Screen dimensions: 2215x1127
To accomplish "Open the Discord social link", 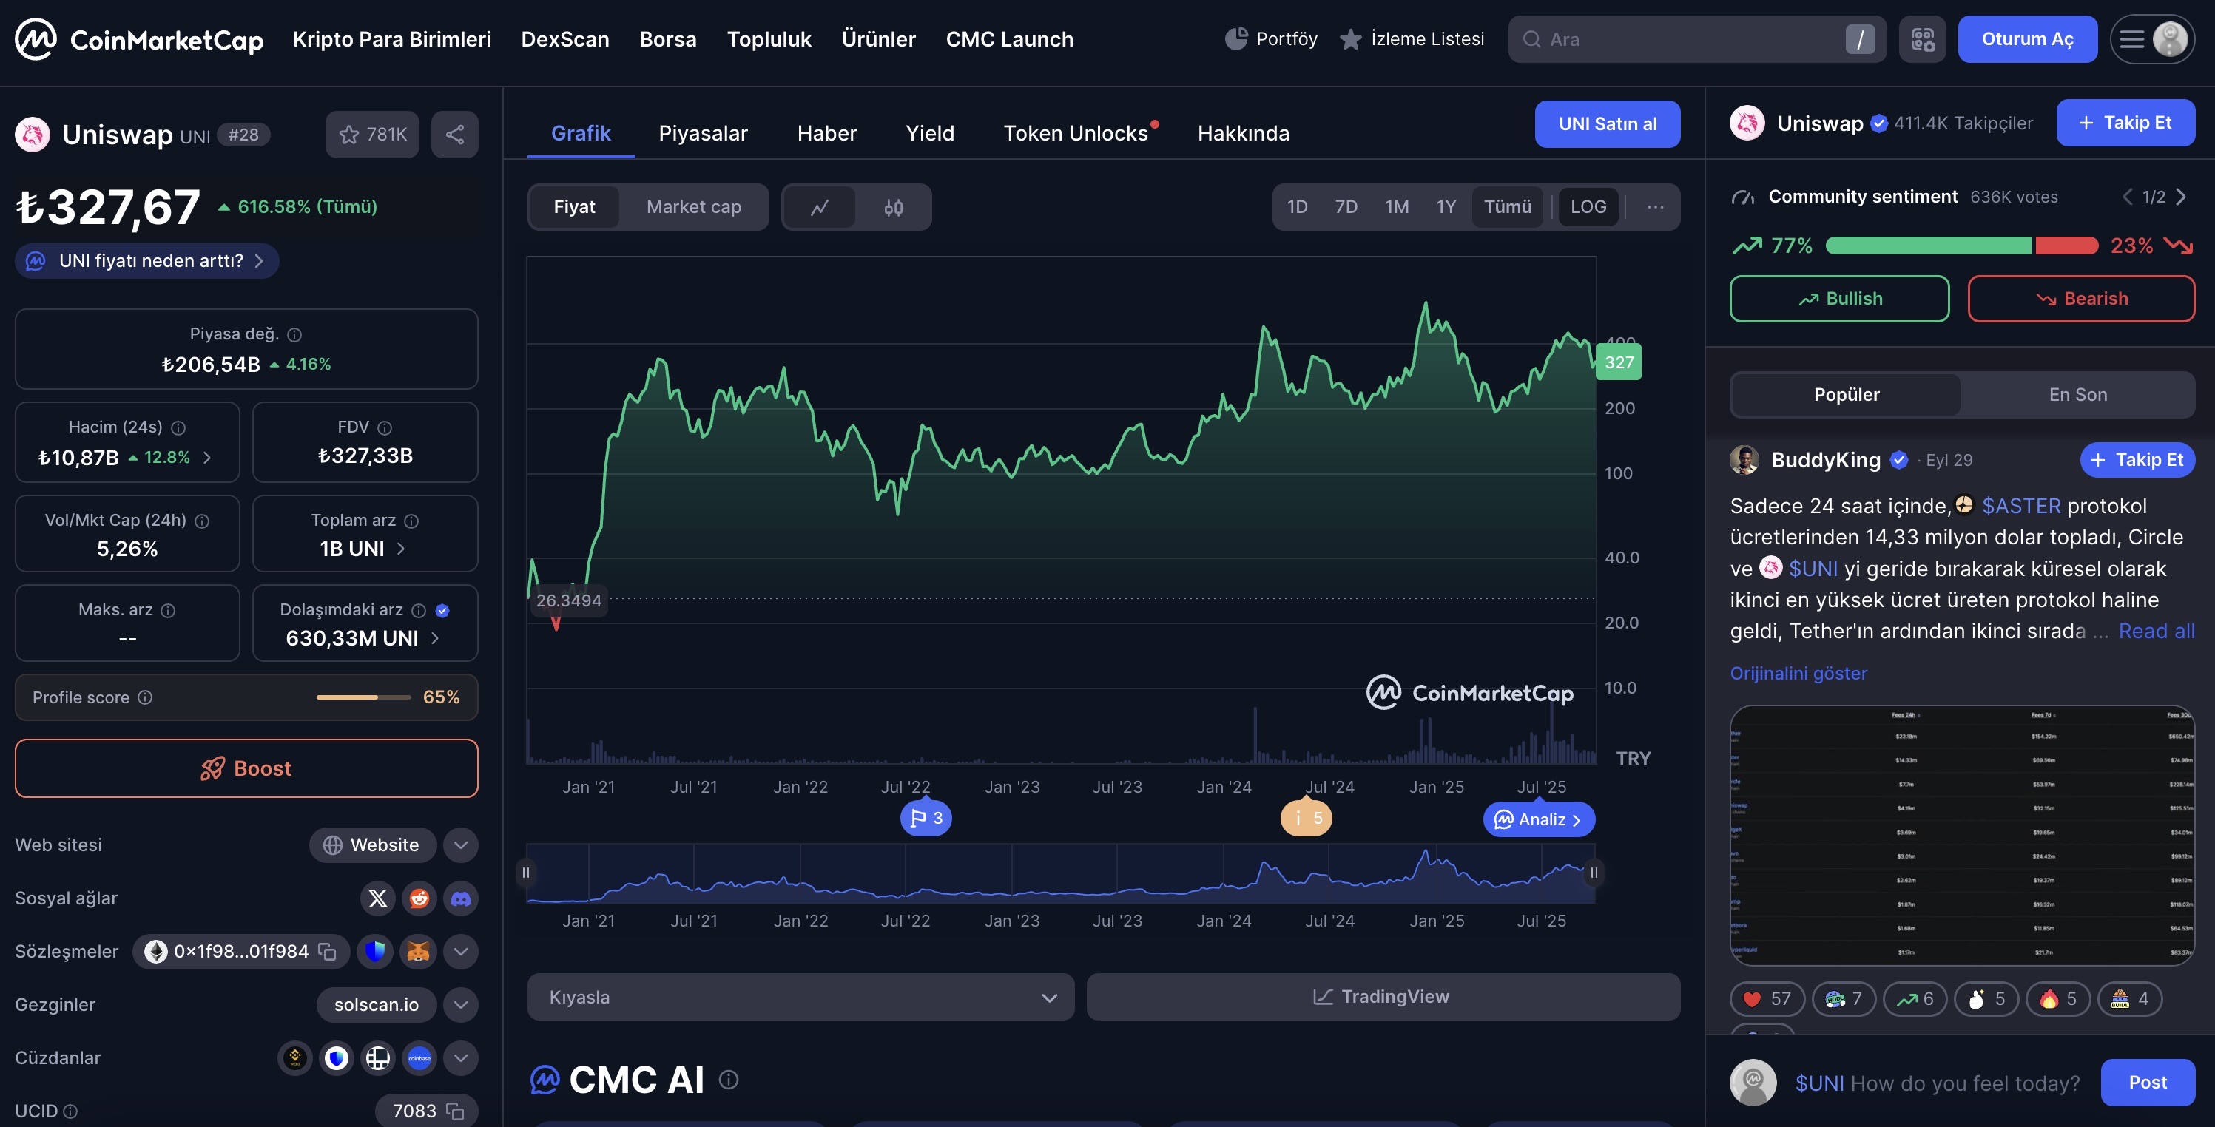I will coord(461,898).
